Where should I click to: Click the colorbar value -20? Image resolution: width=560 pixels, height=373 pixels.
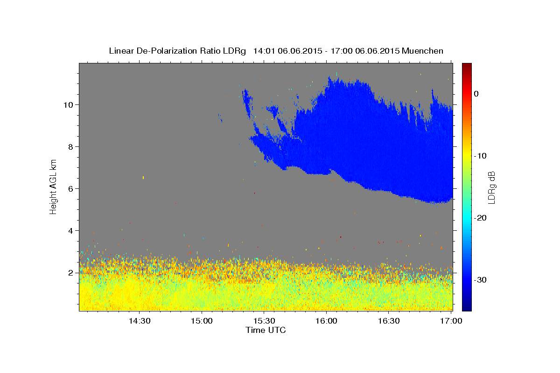click(480, 218)
